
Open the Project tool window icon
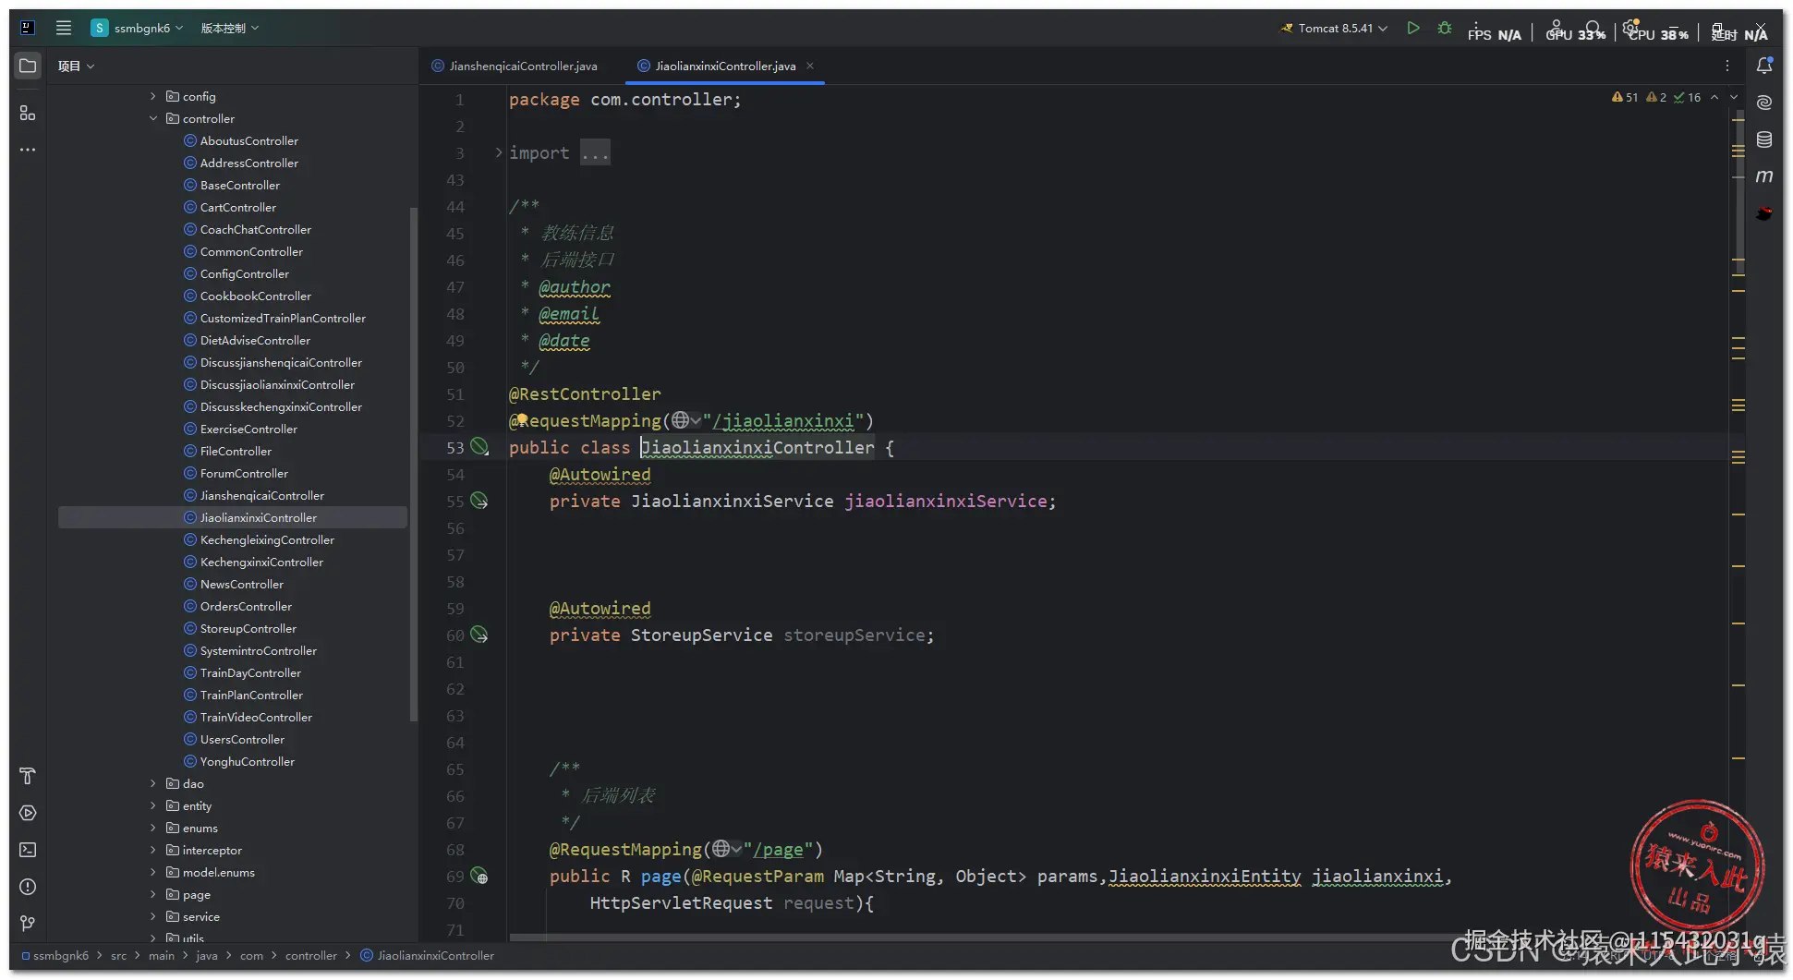click(28, 66)
